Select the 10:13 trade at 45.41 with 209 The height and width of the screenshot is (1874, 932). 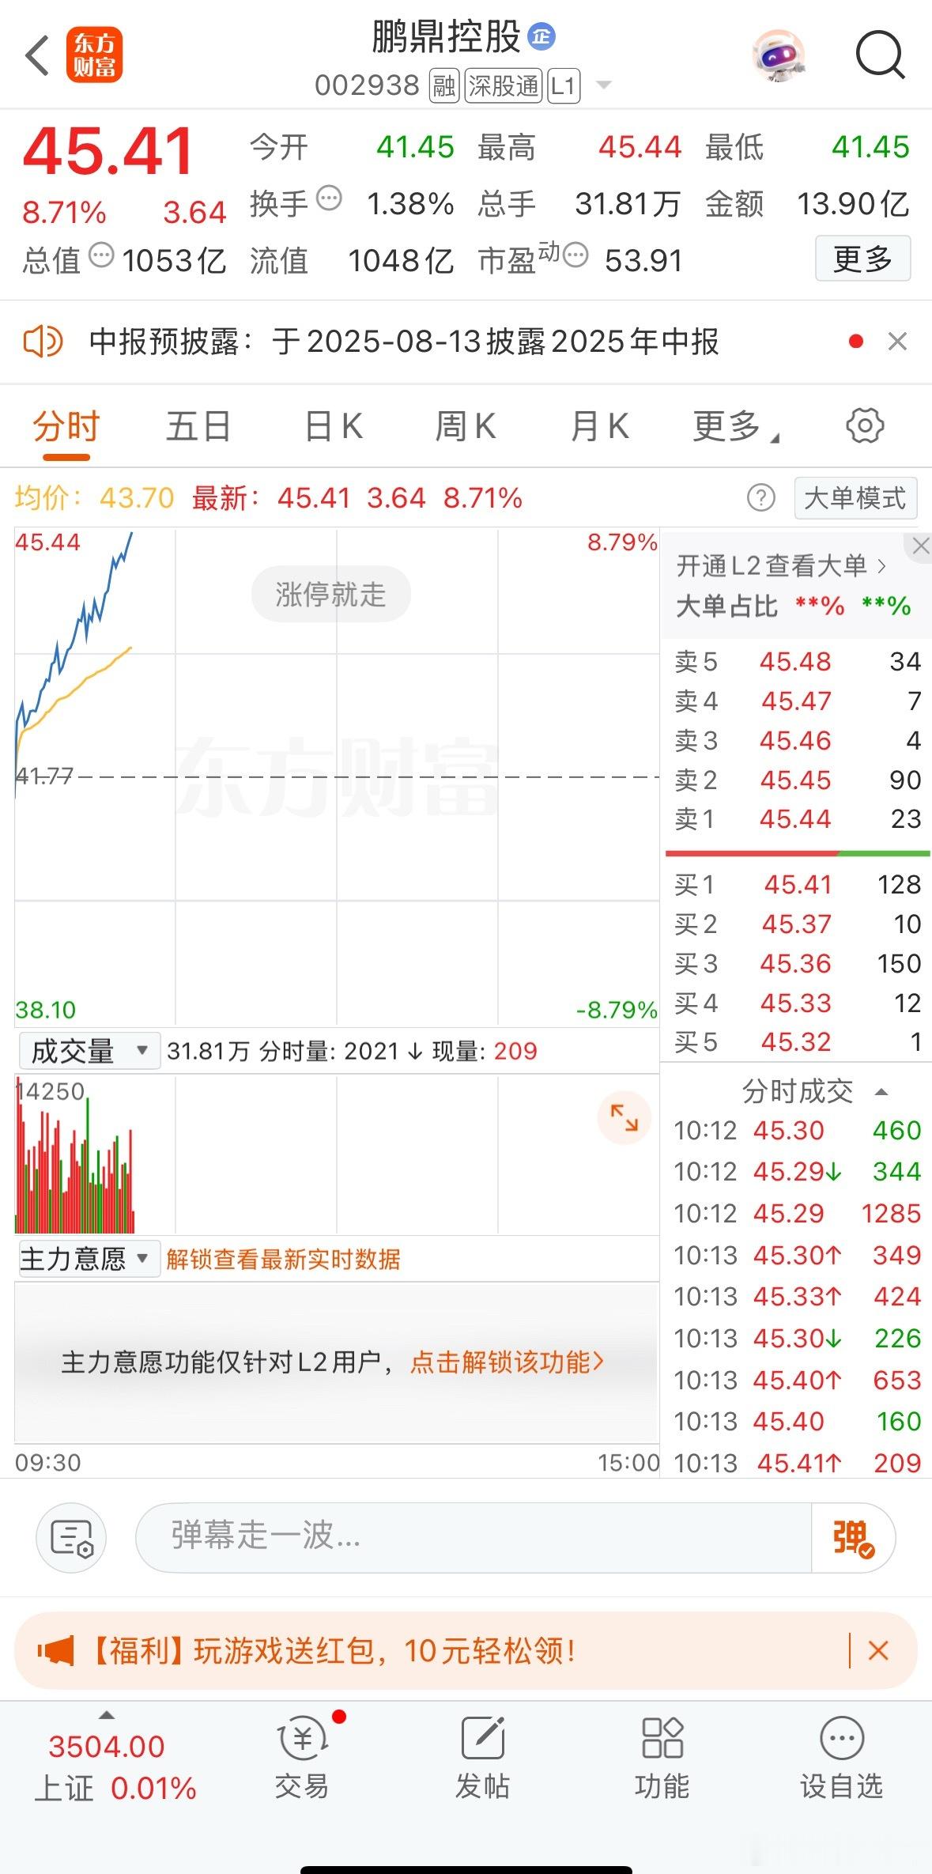click(x=797, y=1463)
